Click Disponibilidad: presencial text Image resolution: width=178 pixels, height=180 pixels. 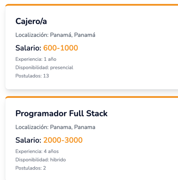(44, 67)
